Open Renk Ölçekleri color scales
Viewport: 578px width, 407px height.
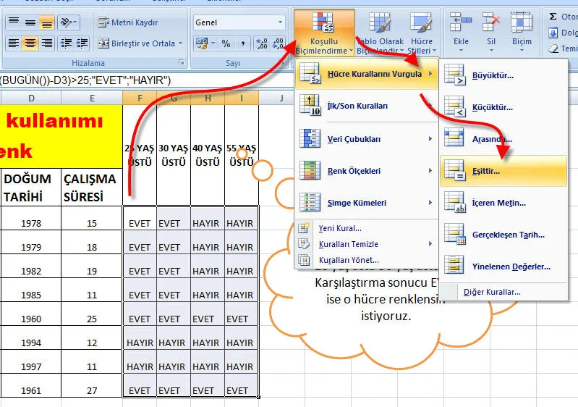366,171
